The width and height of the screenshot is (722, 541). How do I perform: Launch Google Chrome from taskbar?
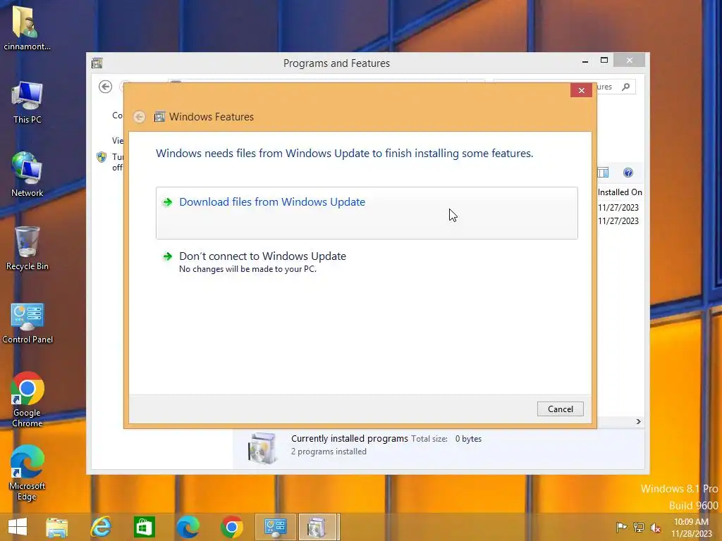click(231, 527)
